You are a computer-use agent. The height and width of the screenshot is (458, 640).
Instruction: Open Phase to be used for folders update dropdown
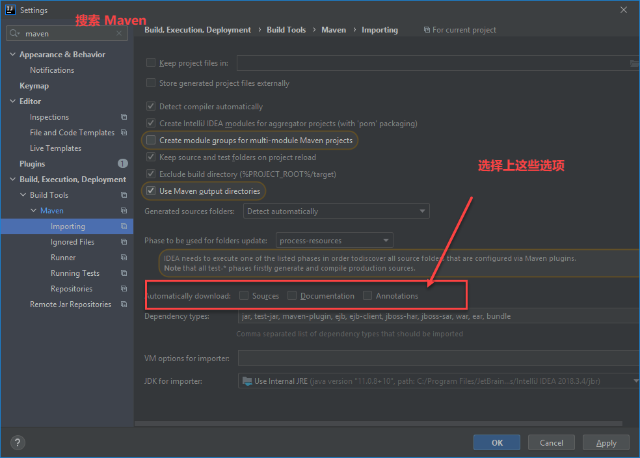[x=334, y=241]
